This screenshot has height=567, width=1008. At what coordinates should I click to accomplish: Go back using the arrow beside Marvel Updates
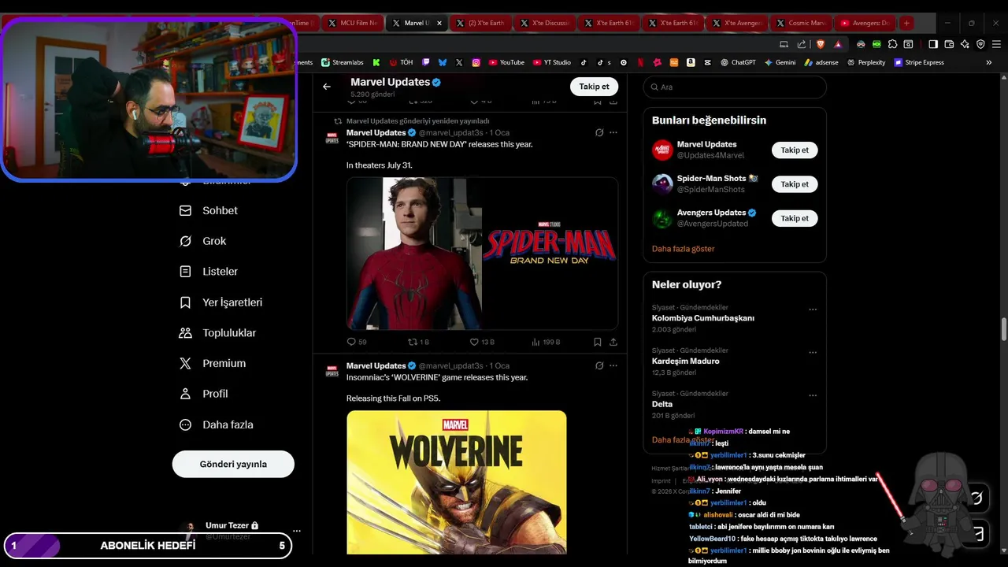[x=327, y=87]
